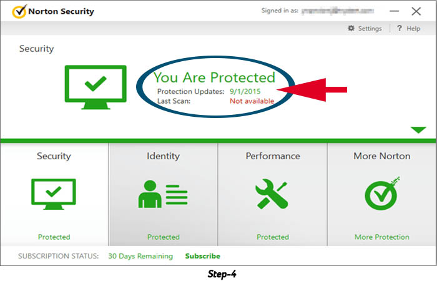Viewport: 437px width, 281px height.
Task: Select the Performance tab title
Action: (x=273, y=156)
